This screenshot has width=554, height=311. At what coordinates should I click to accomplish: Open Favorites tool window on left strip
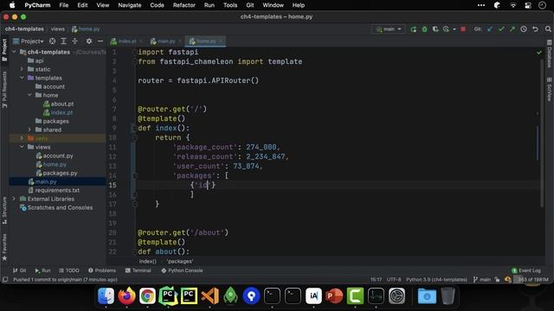tap(4, 247)
